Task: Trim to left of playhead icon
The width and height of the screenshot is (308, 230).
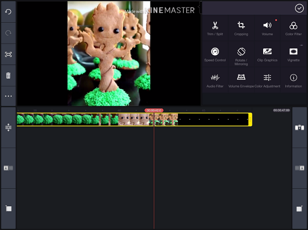Action: coord(8,168)
